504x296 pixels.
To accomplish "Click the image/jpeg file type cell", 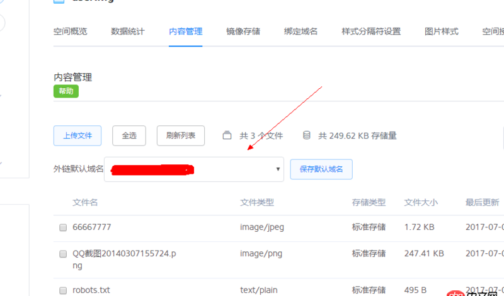I will (x=262, y=227).
